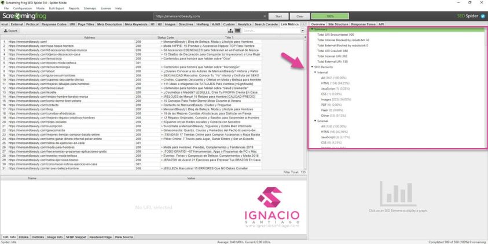Collapse the SEO Elements section
The width and height of the screenshot is (488, 244).
(x=312, y=67)
